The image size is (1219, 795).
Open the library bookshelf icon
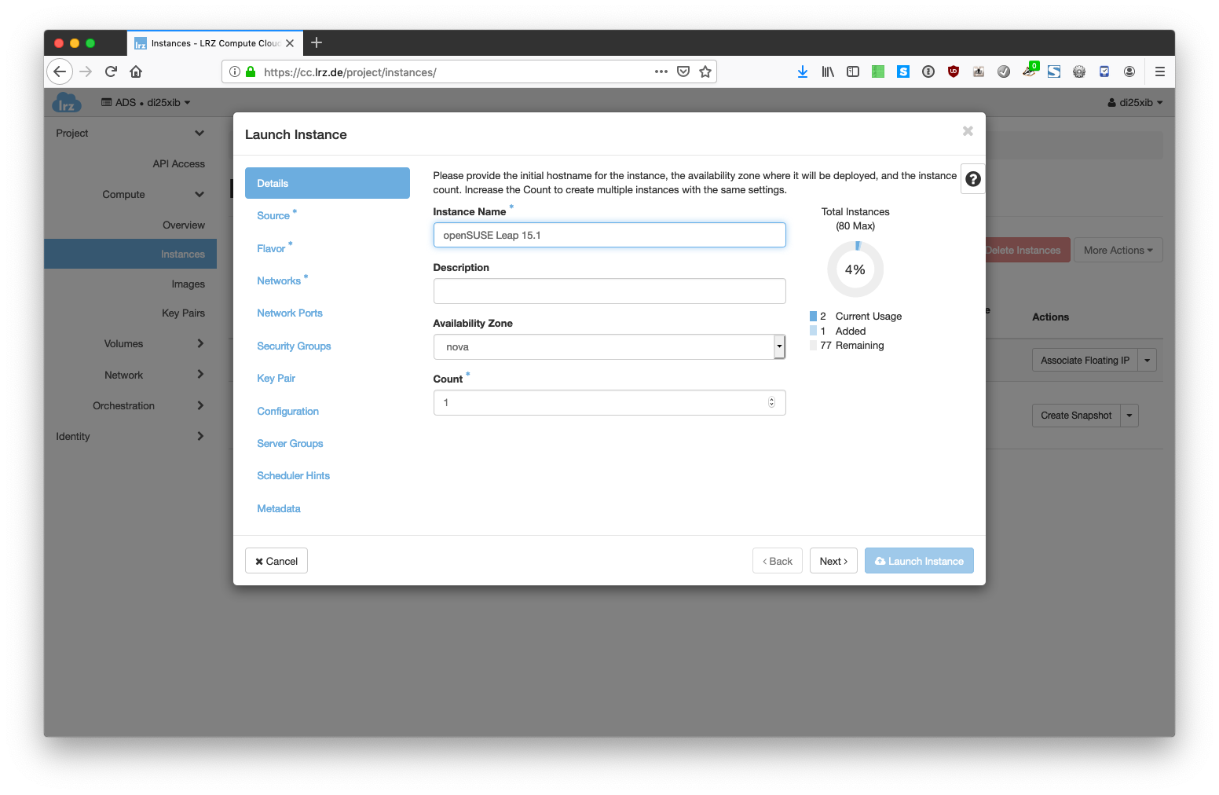click(x=828, y=71)
